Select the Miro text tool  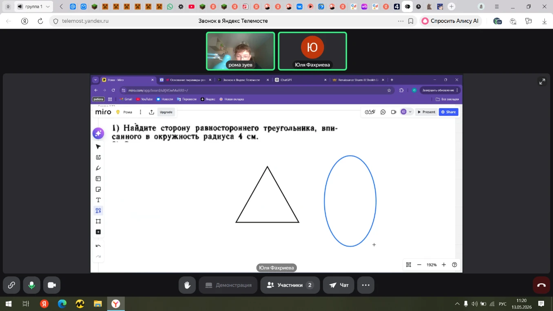click(x=98, y=200)
